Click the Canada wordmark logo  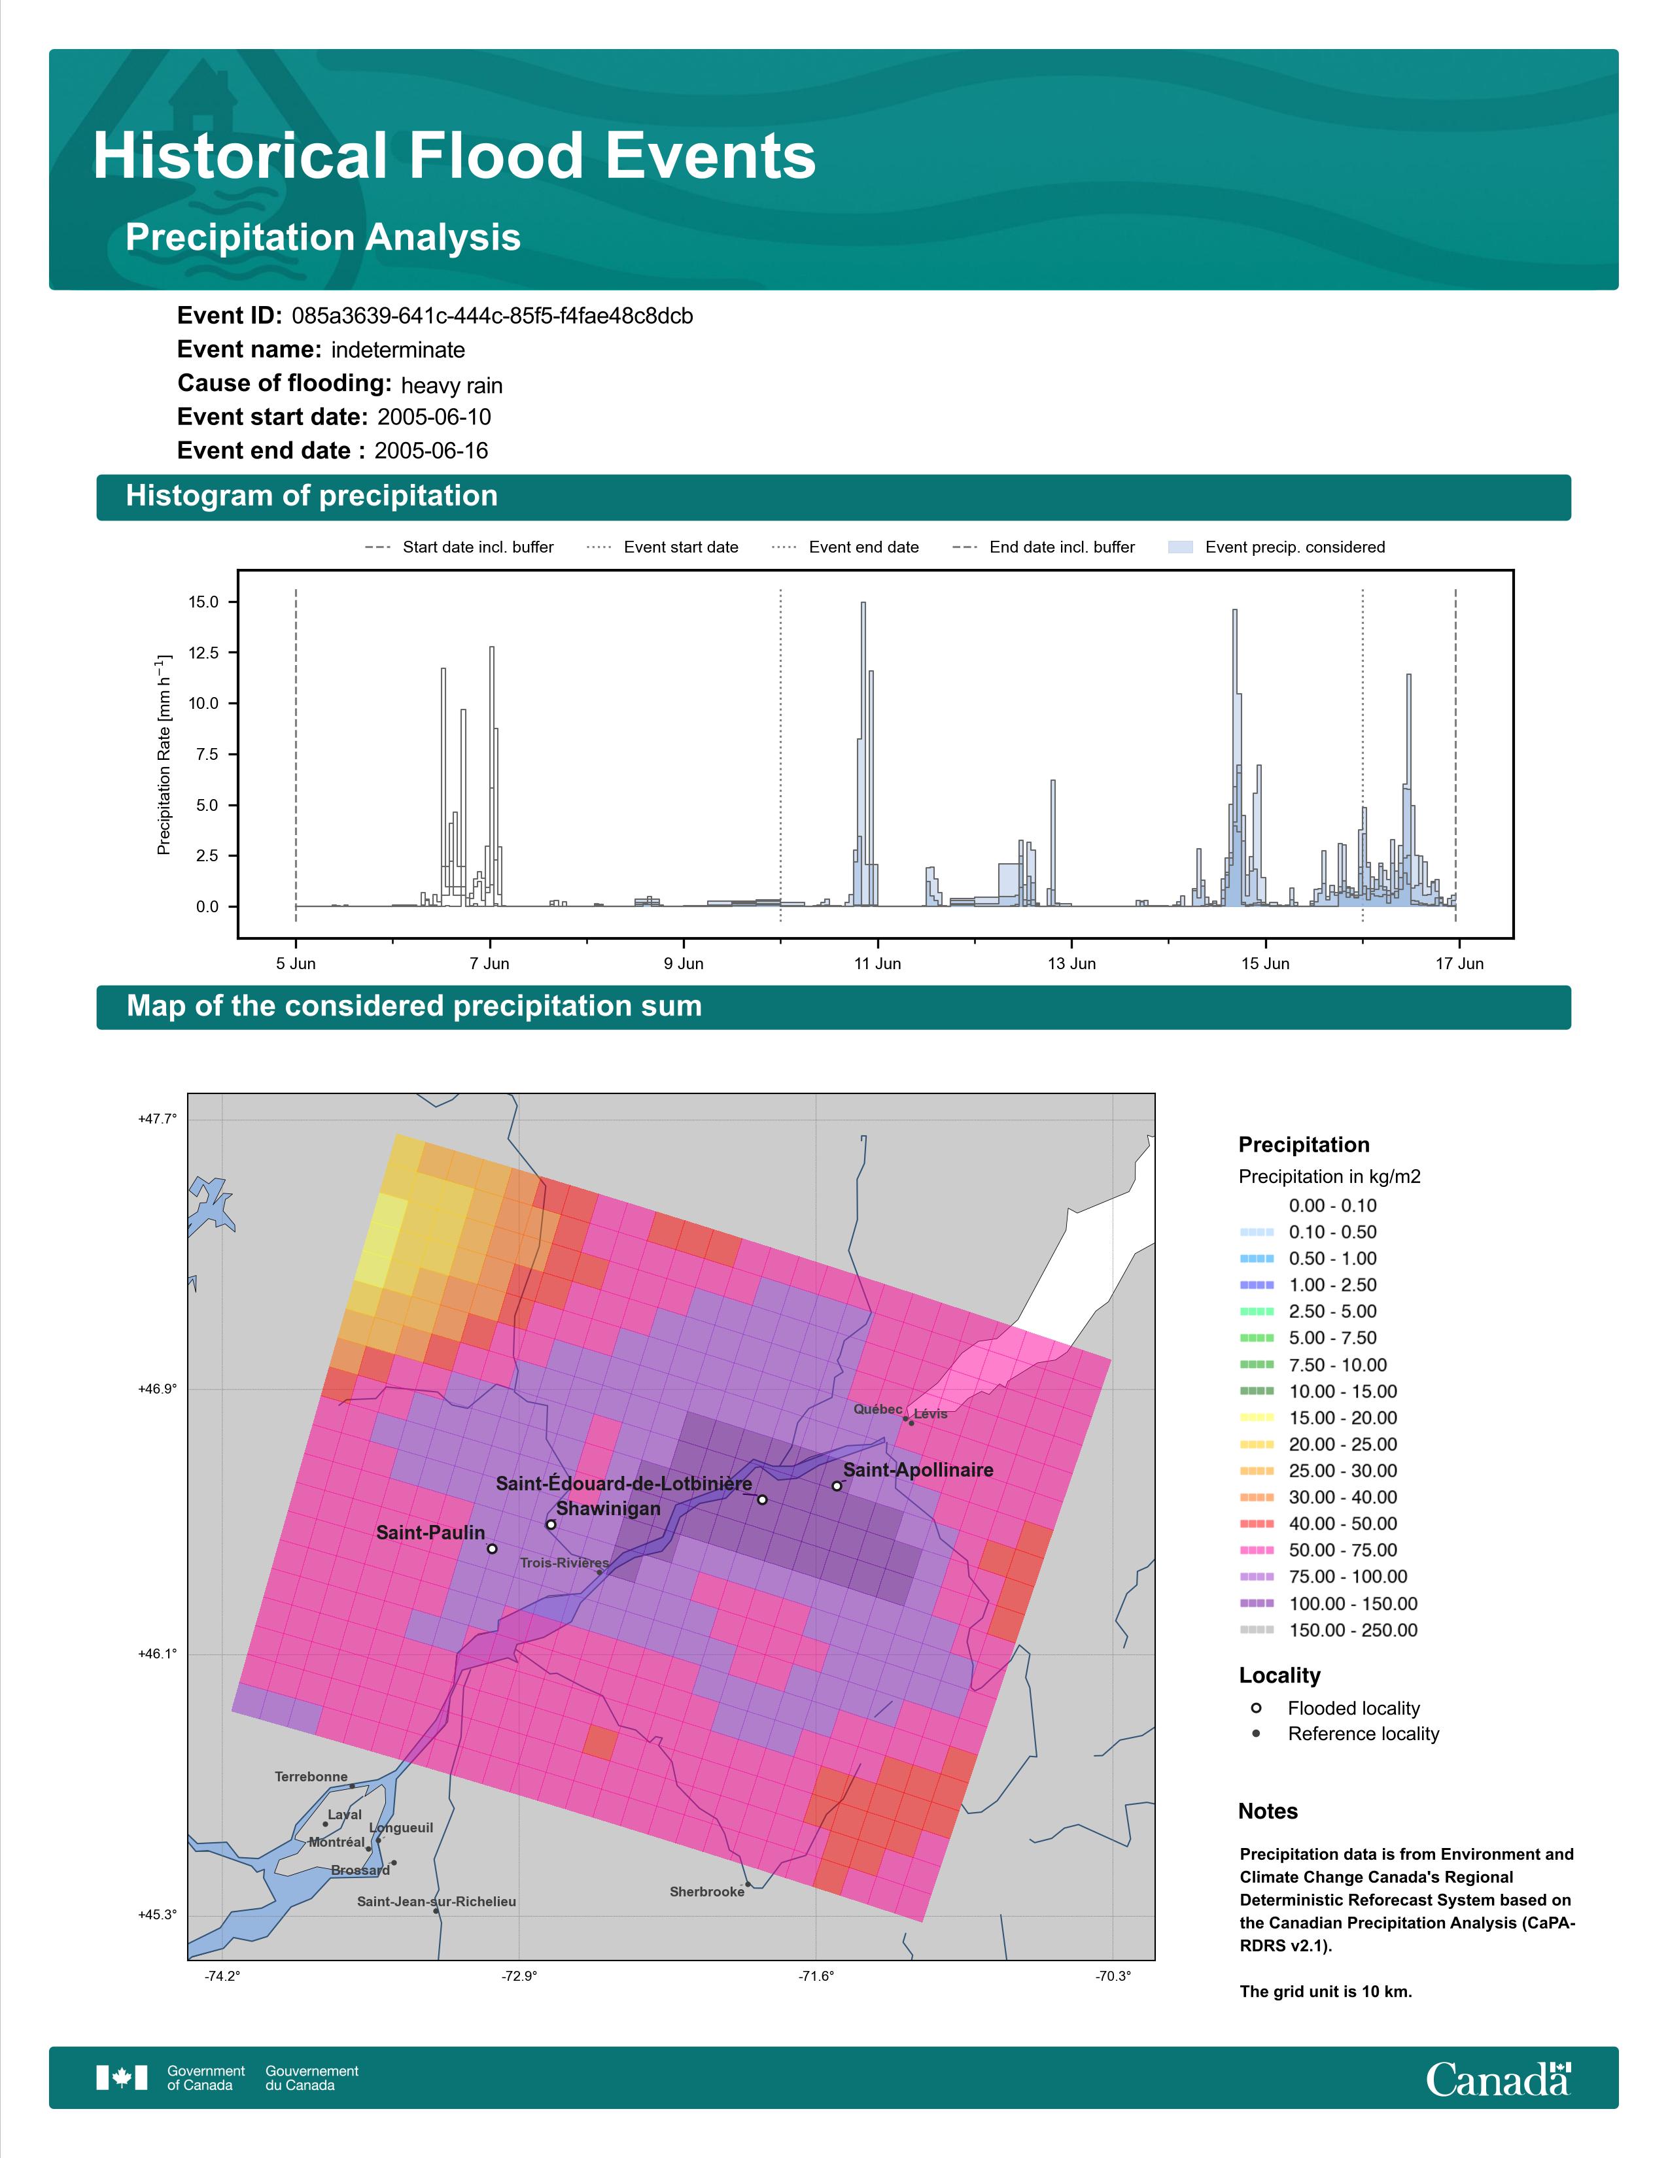point(1498,2079)
